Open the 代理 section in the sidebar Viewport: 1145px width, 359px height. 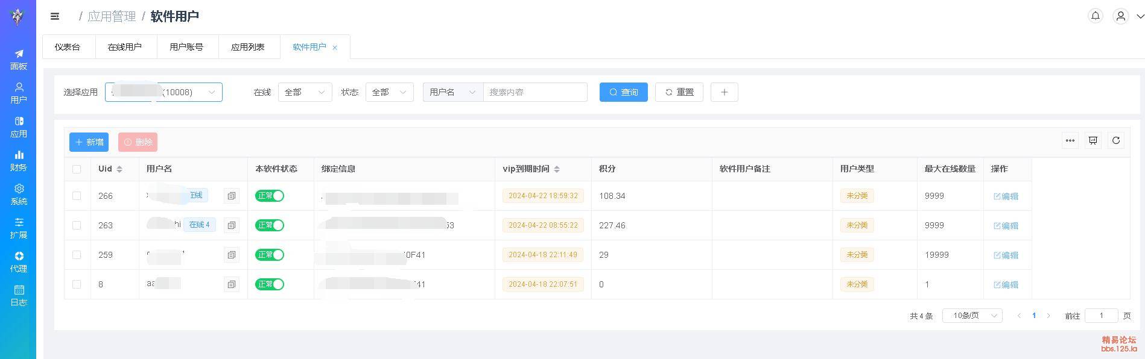[x=18, y=262]
